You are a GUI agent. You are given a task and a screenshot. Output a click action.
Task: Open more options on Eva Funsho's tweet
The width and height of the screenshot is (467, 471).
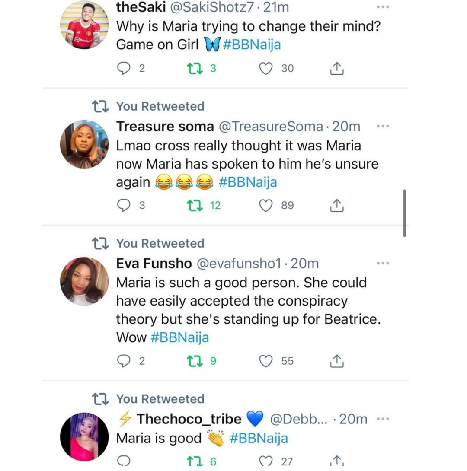coord(383,263)
